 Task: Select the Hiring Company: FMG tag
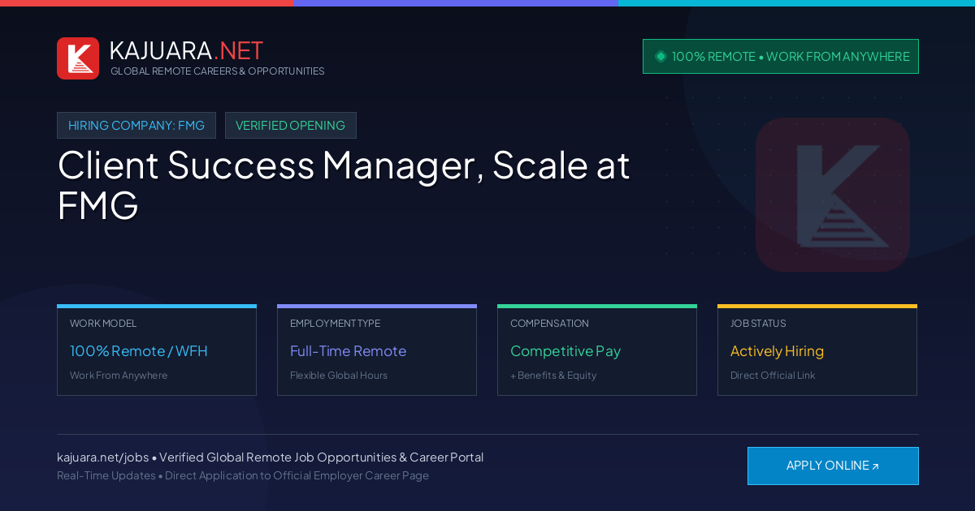point(136,126)
